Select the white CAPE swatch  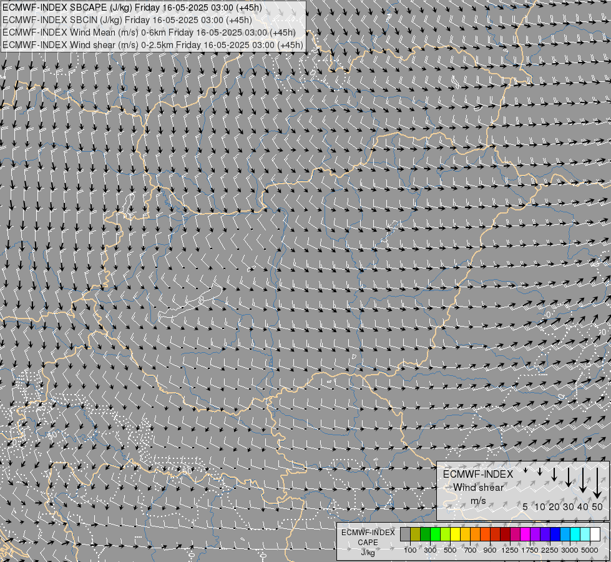(x=595, y=535)
